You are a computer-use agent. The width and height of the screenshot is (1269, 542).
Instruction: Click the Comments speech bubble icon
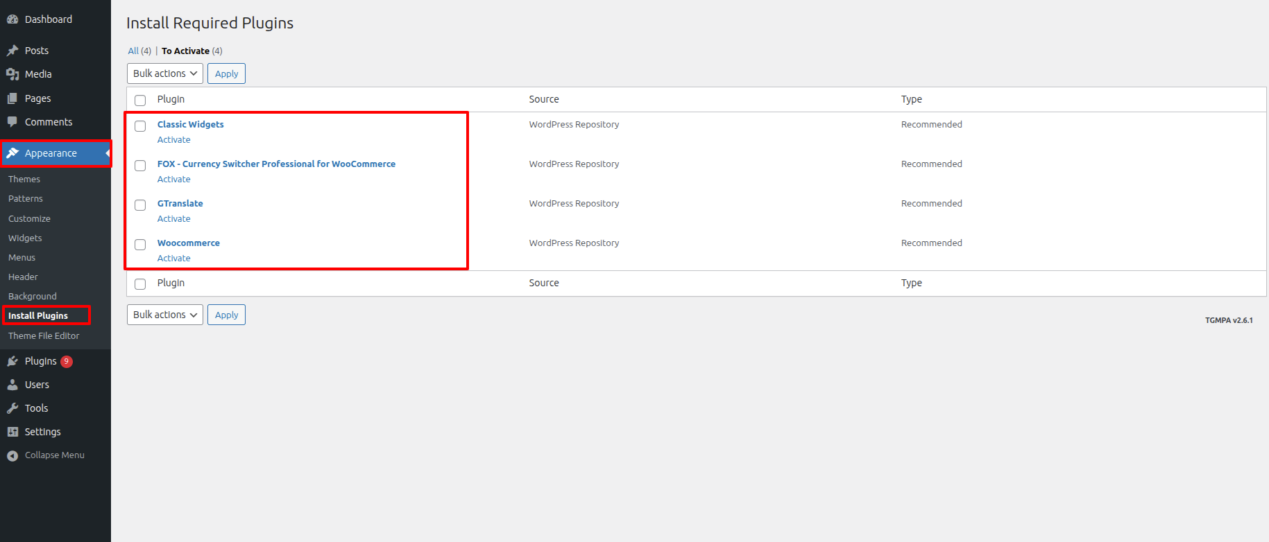tap(12, 122)
